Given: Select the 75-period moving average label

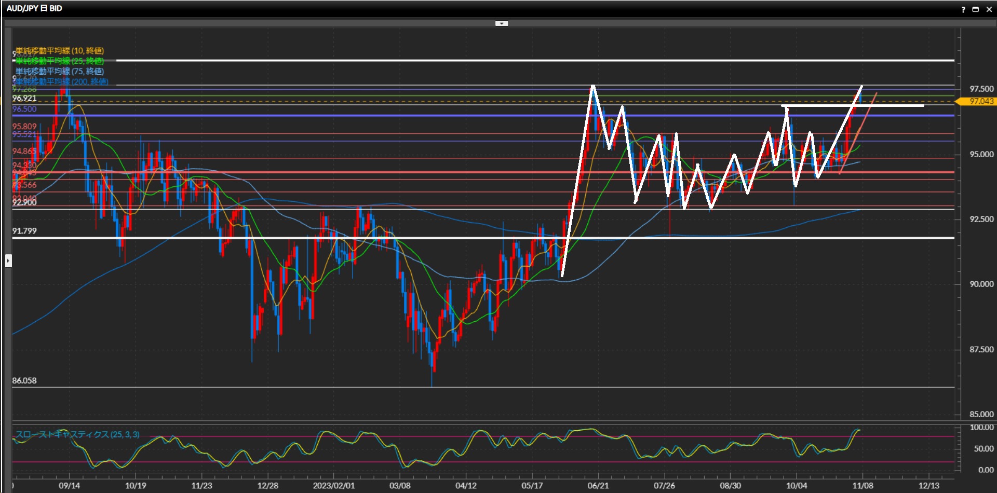Looking at the screenshot, I should pos(60,71).
